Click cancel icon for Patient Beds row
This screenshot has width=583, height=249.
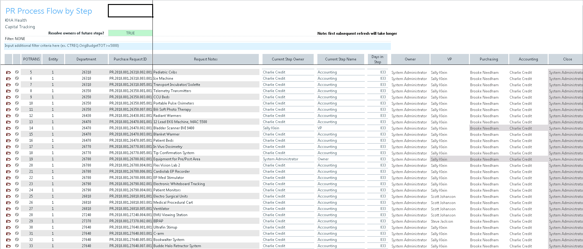coord(17,140)
